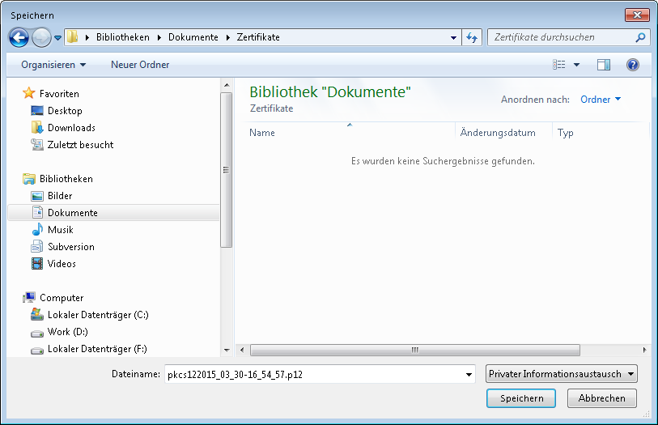Open the Subversion library

tap(70, 247)
